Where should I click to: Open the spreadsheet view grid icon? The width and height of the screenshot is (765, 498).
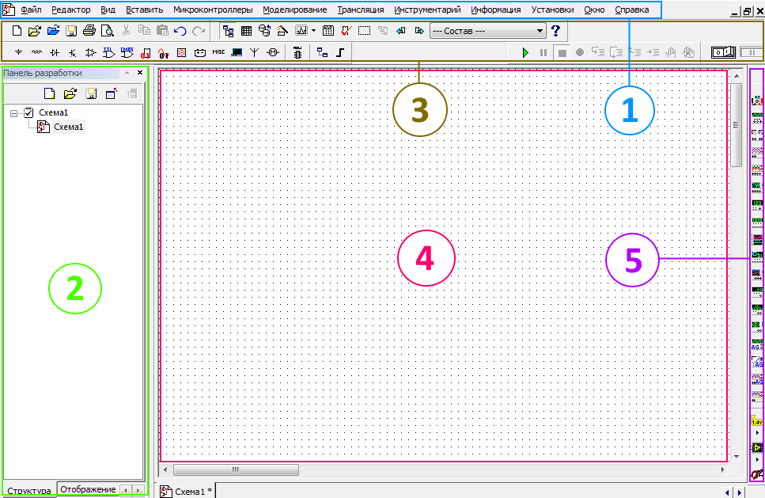tap(246, 31)
